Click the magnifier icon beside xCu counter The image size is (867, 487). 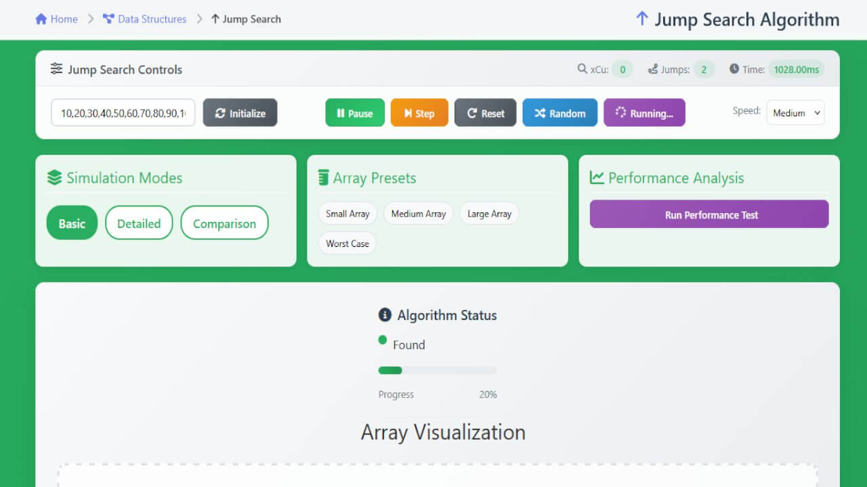(x=581, y=68)
